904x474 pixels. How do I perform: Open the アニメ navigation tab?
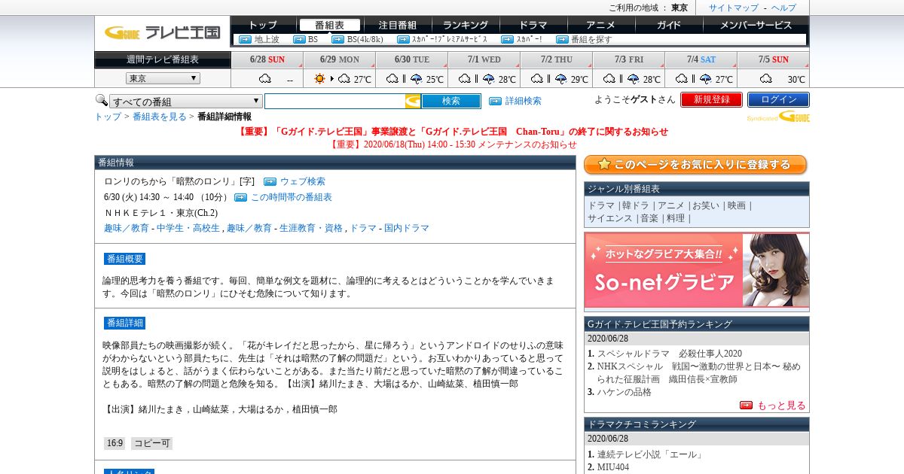tap(601, 25)
